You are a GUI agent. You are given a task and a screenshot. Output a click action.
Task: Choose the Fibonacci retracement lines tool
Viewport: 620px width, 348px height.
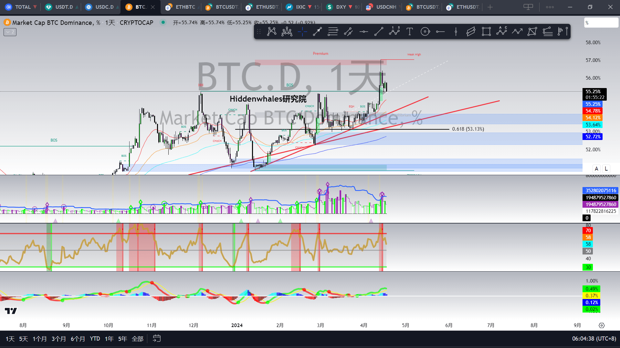(333, 32)
